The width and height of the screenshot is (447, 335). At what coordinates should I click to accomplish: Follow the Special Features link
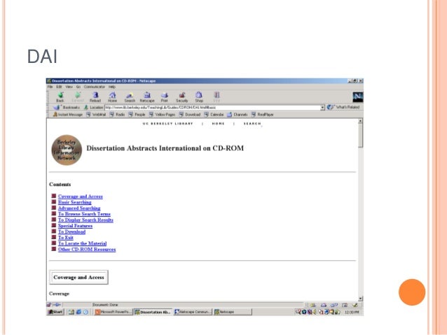click(x=75, y=226)
